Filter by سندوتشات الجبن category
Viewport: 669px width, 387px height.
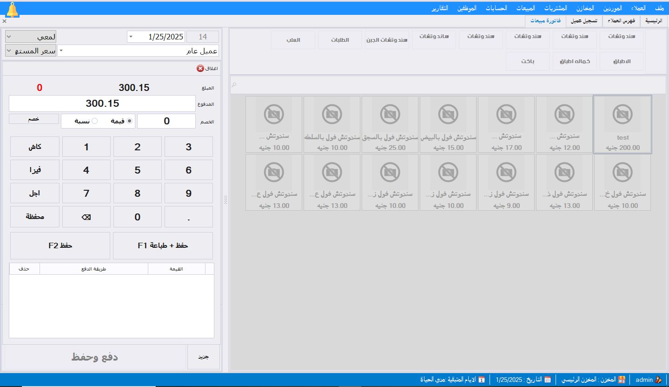tap(387, 40)
